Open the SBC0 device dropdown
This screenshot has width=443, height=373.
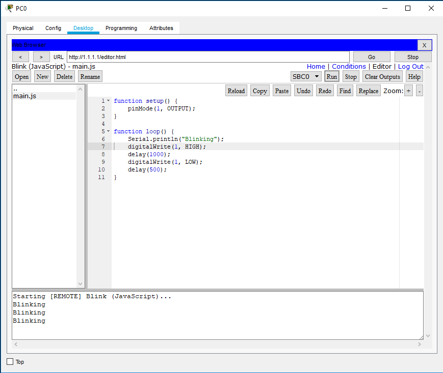(305, 76)
